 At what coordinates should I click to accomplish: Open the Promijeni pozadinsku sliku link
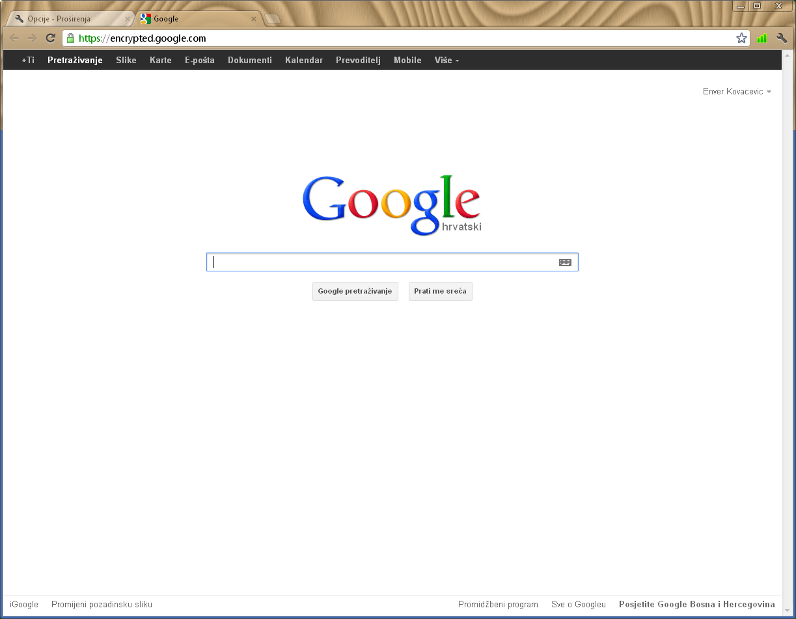tap(102, 604)
